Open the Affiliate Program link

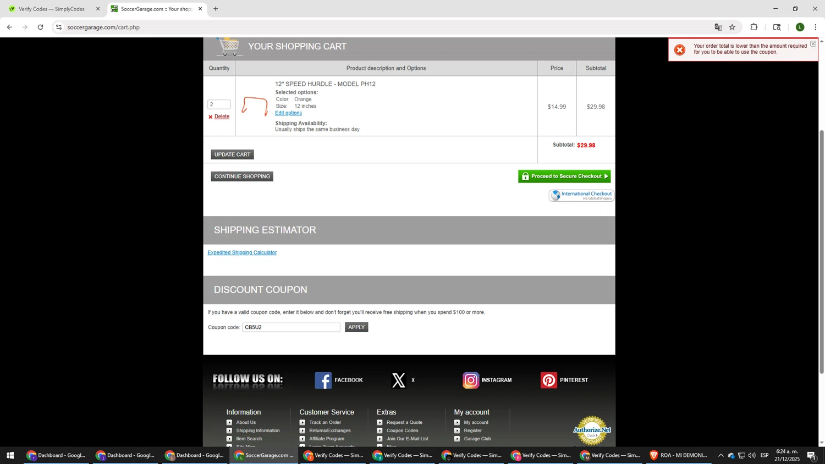(327, 439)
